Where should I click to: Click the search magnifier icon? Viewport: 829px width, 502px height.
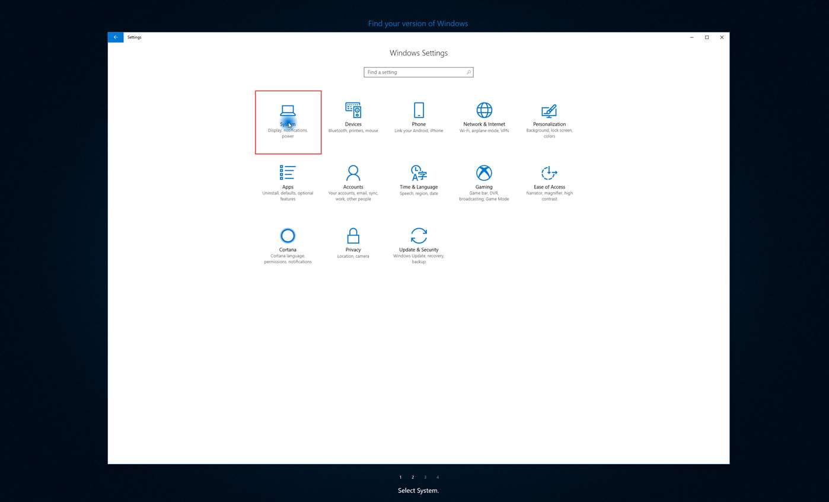point(468,72)
